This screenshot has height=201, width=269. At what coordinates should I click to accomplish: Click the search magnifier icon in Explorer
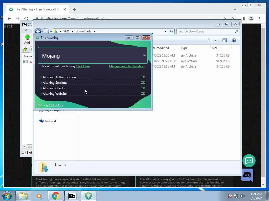(236, 31)
